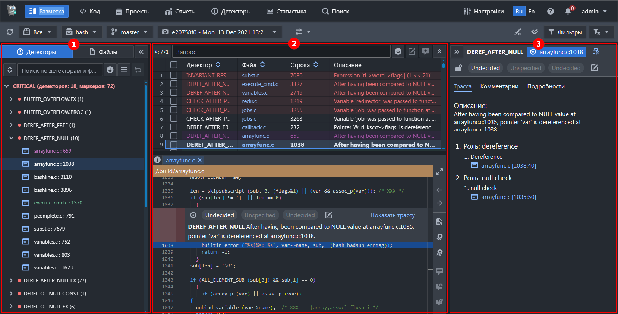Select bashline.c : 3110 in the tree

(x=53, y=177)
